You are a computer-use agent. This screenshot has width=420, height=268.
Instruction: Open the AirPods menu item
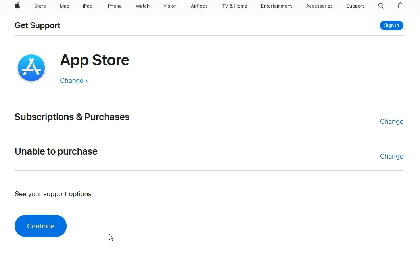tap(199, 6)
